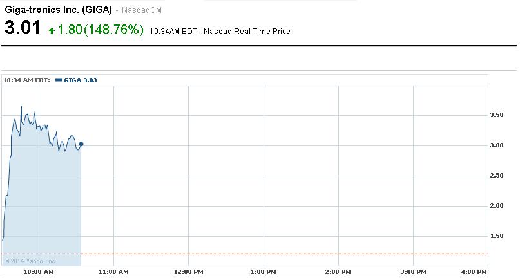
Task: Click the current price dot on chart
Action: pos(81,144)
